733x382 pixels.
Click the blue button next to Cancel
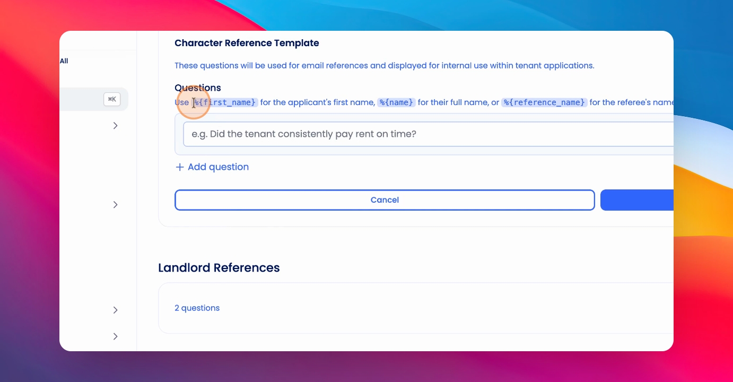pyautogui.click(x=636, y=200)
